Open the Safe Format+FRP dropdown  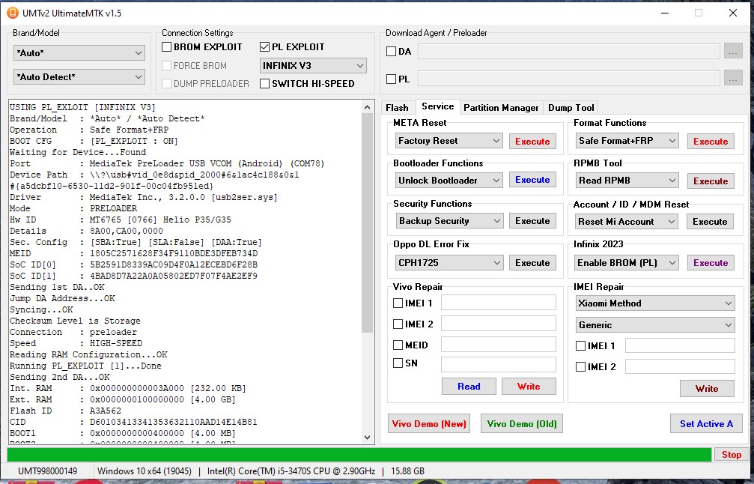(627, 141)
